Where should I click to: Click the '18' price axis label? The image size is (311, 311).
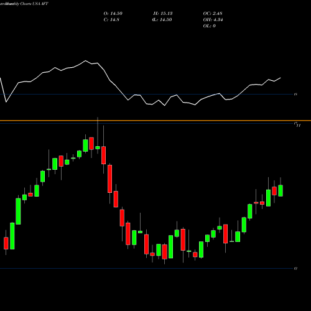(295, 94)
